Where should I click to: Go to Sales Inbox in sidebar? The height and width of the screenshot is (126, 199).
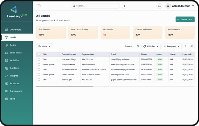pos(16,53)
